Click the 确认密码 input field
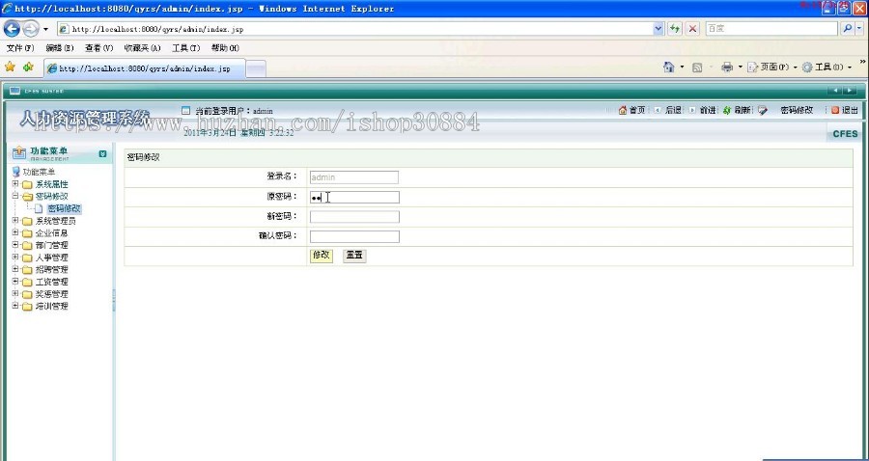The image size is (869, 461). [354, 236]
